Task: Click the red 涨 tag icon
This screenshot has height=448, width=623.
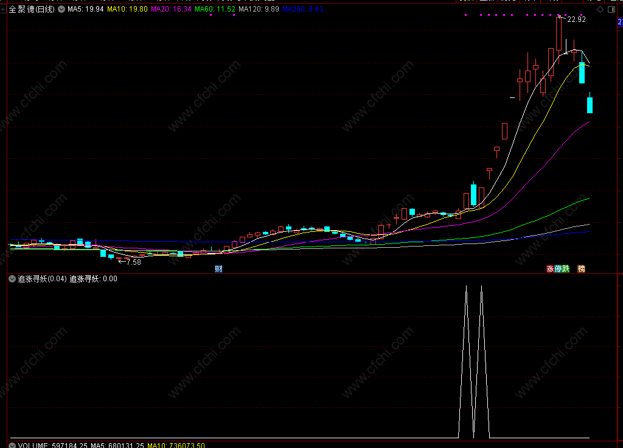Action: coord(550,268)
